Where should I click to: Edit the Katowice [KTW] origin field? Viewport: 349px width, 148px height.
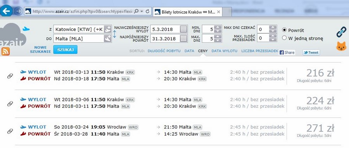(x=79, y=29)
